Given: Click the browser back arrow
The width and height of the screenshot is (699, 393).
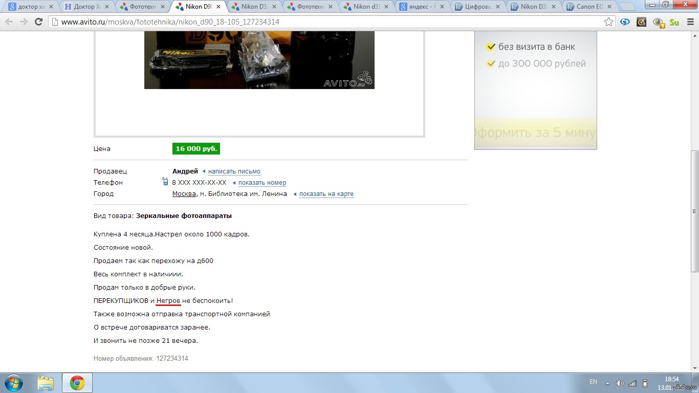Looking at the screenshot, I should pyautogui.click(x=9, y=22).
